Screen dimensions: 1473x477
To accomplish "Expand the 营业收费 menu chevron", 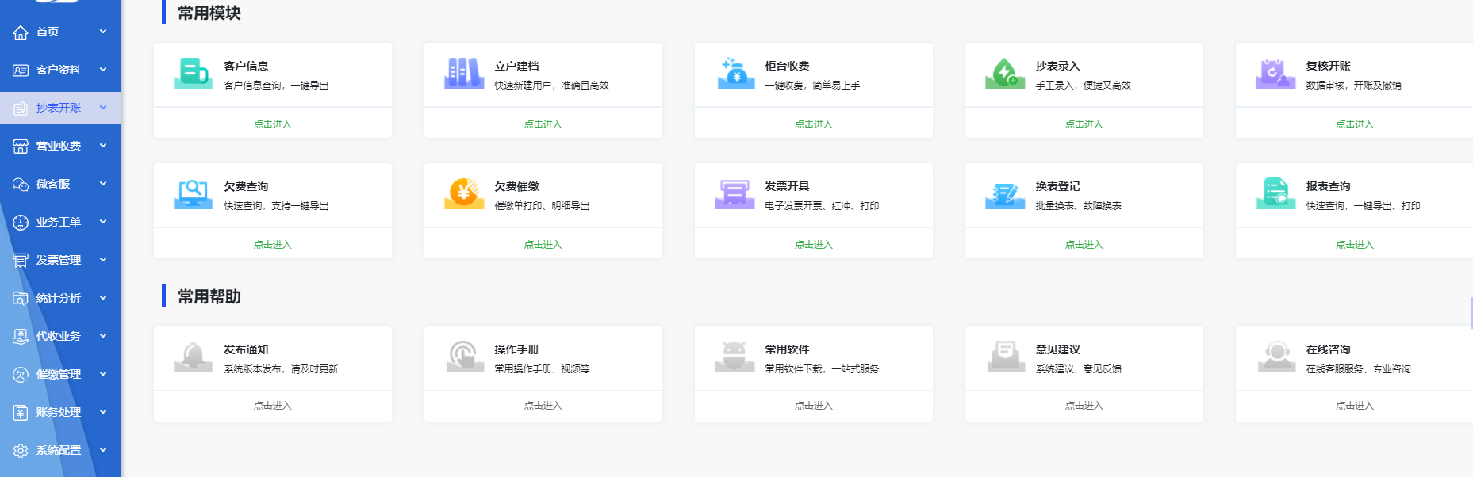I will [x=103, y=146].
